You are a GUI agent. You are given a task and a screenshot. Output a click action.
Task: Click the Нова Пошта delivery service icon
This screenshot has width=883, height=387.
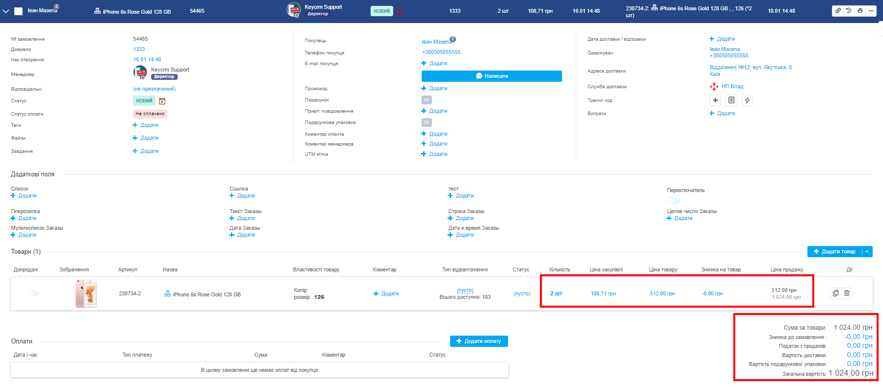[x=714, y=87]
